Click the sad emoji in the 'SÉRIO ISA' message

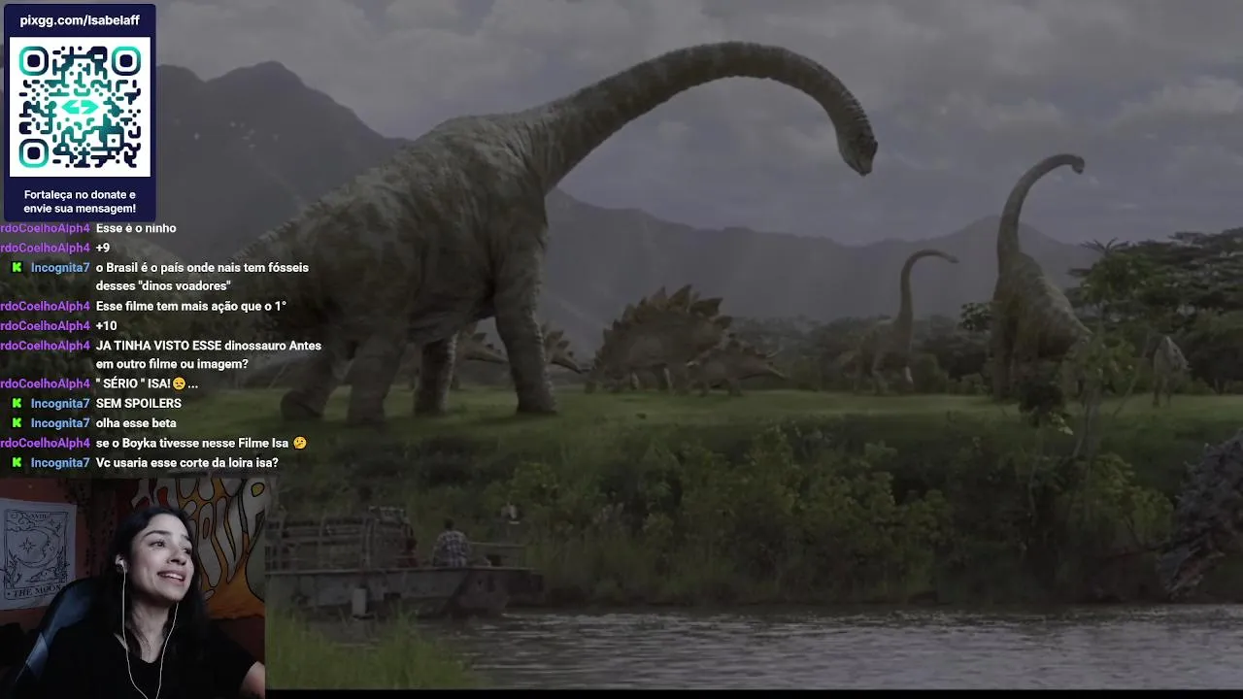point(179,383)
